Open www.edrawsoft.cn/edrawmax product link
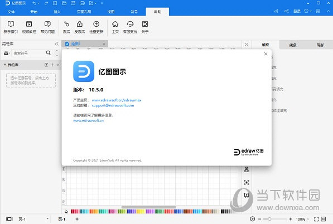Image resolution: width=333 pixels, height=224 pixels. (x=117, y=100)
